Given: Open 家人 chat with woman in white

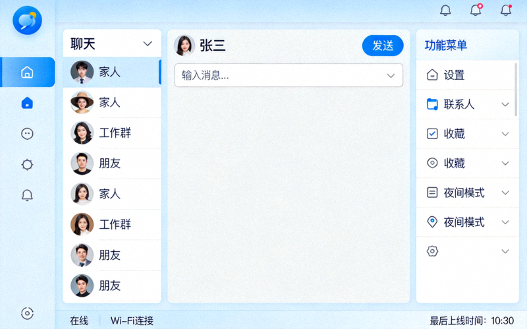Looking at the screenshot, I should (112, 194).
